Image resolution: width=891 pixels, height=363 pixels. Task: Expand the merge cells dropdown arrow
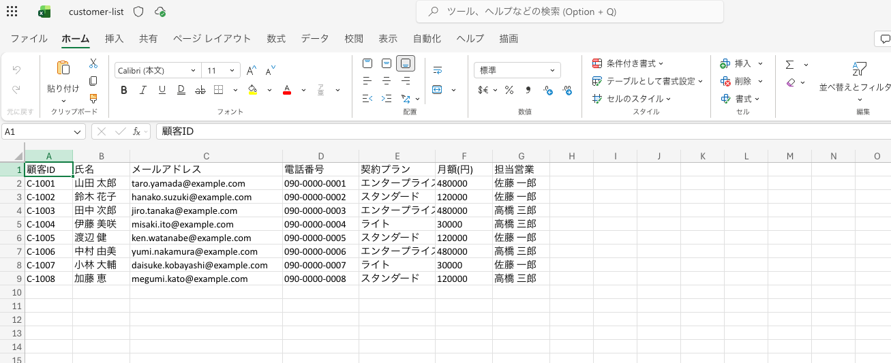[x=453, y=90]
